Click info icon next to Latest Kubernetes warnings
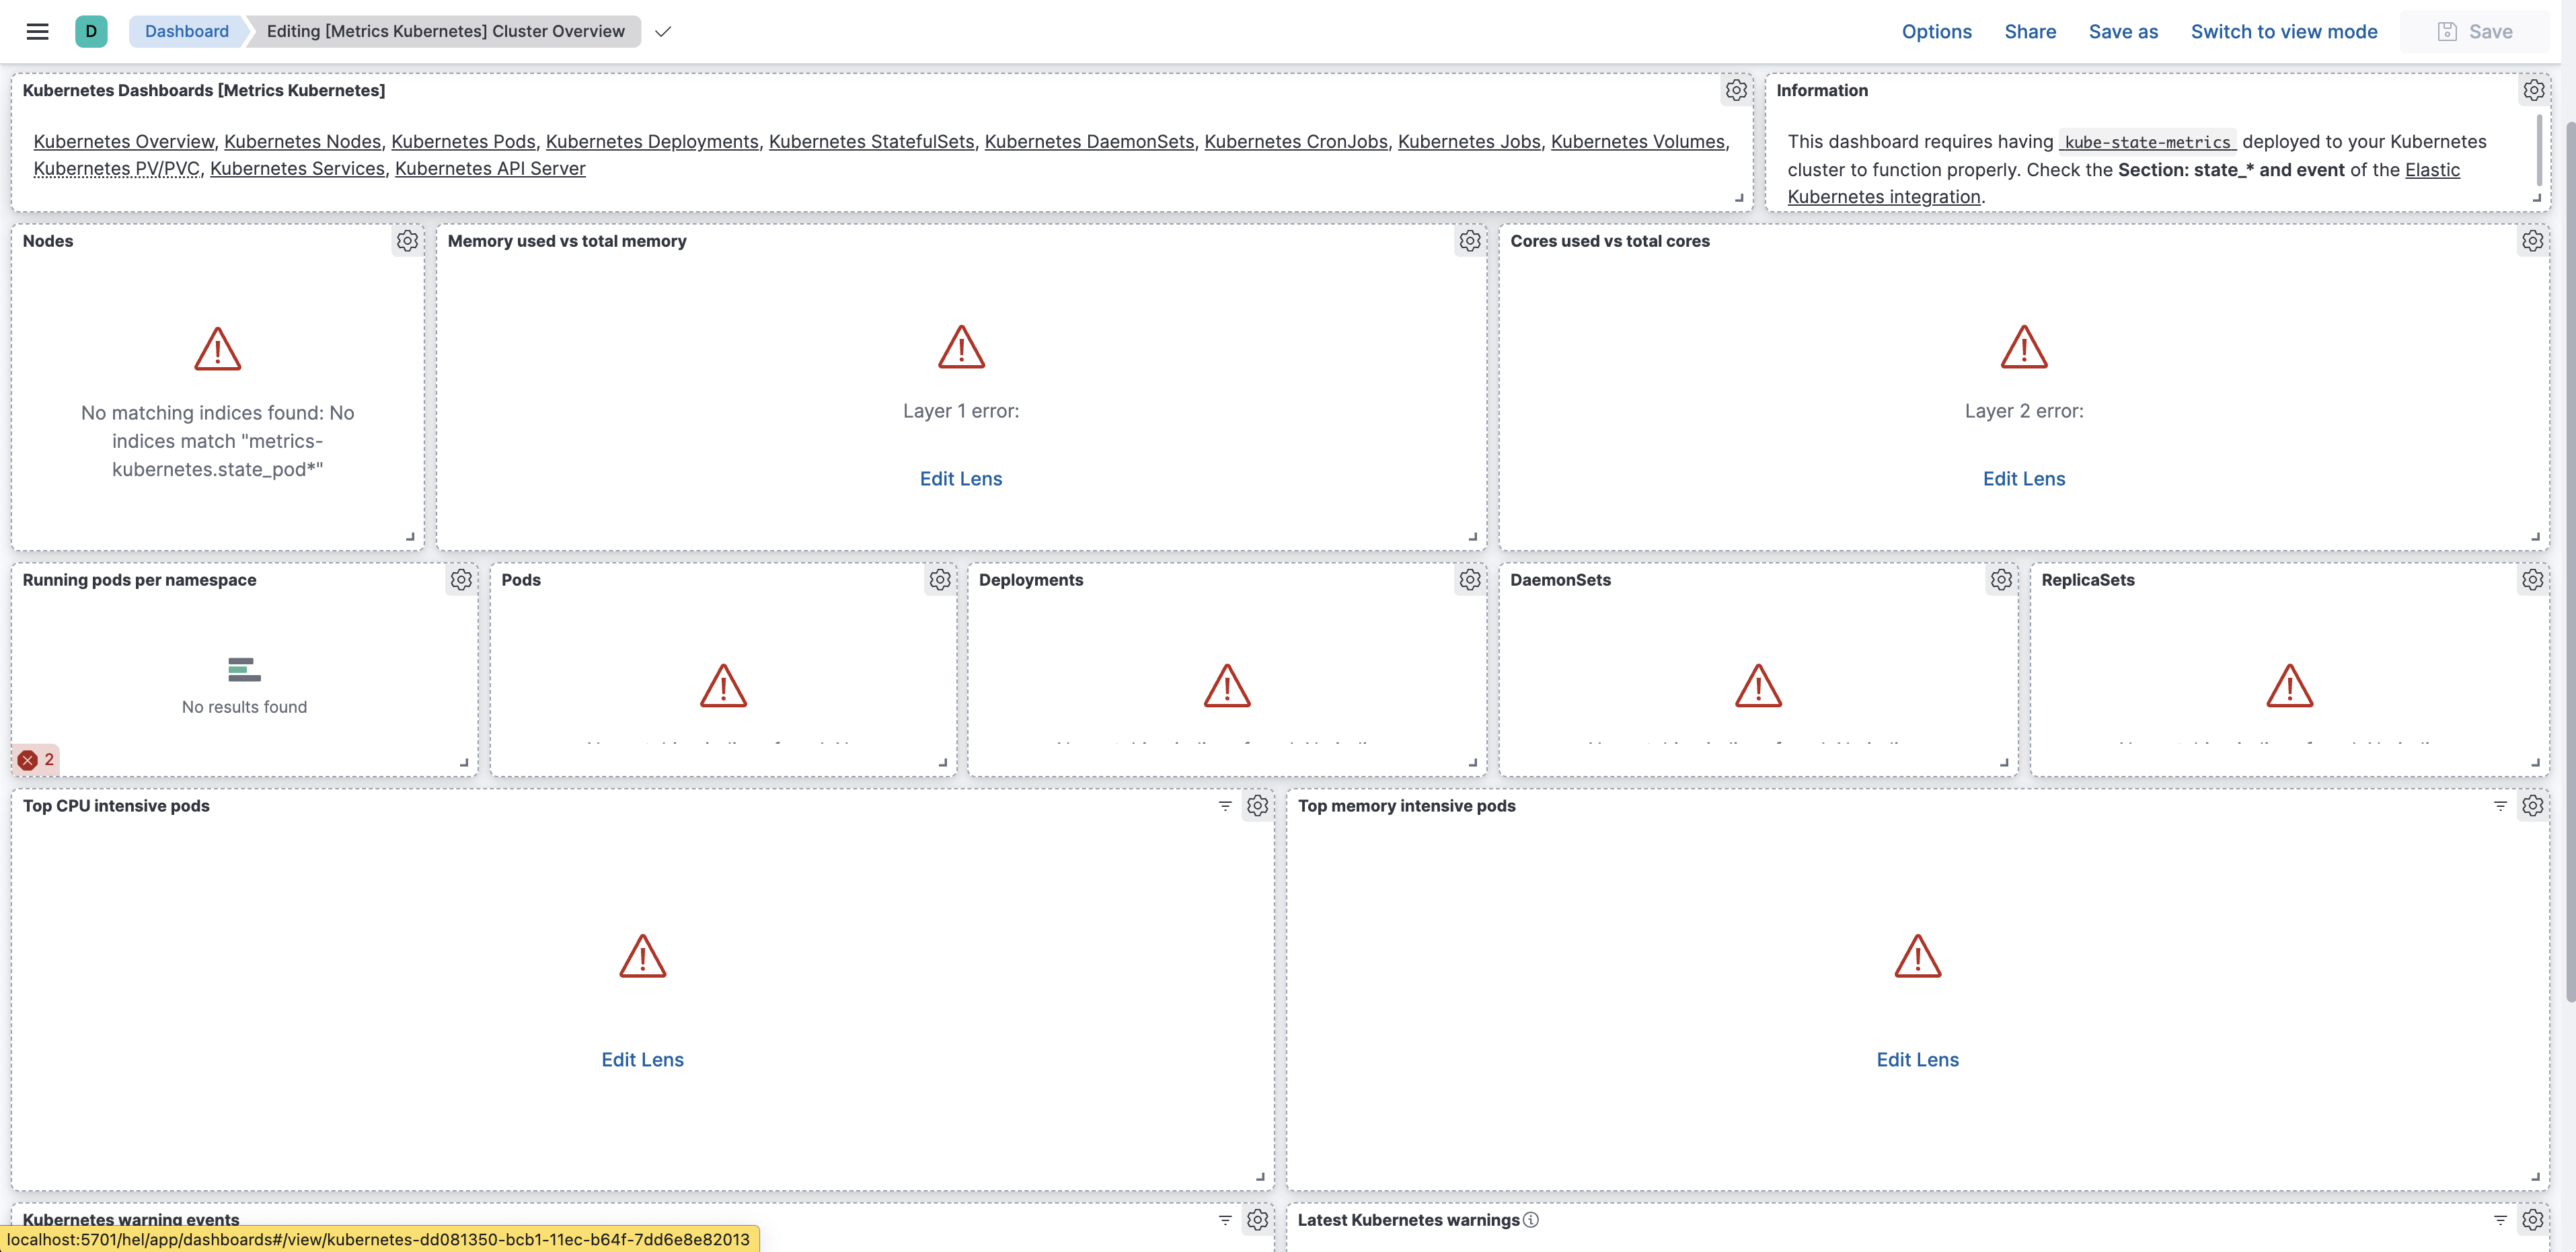2576x1252 pixels. click(x=1530, y=1220)
